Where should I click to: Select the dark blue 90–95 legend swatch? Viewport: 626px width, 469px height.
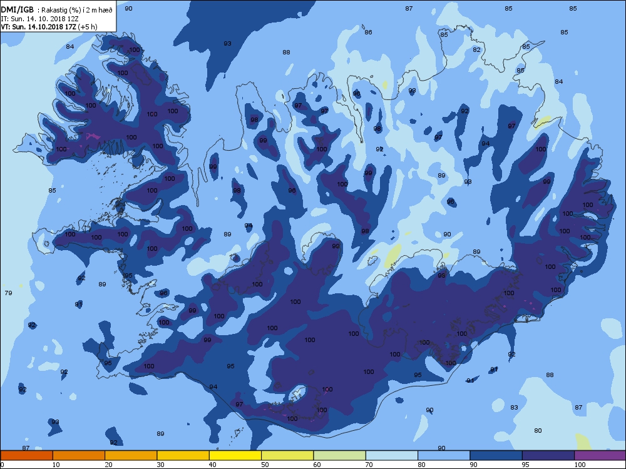pyautogui.click(x=496, y=455)
